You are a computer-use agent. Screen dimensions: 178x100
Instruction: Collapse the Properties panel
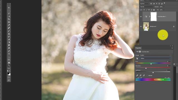[x=170, y=46]
